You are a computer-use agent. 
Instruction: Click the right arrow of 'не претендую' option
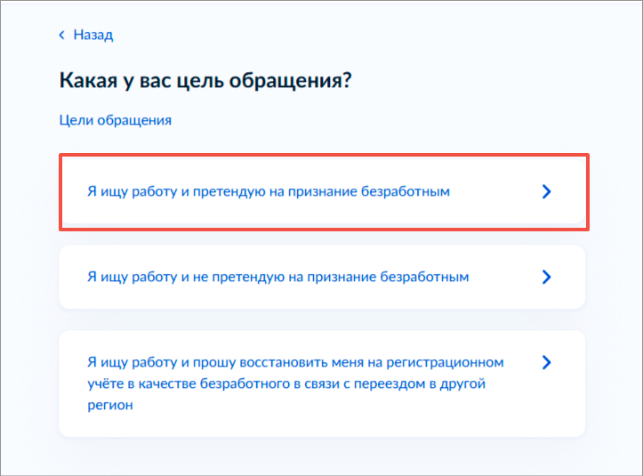546,277
